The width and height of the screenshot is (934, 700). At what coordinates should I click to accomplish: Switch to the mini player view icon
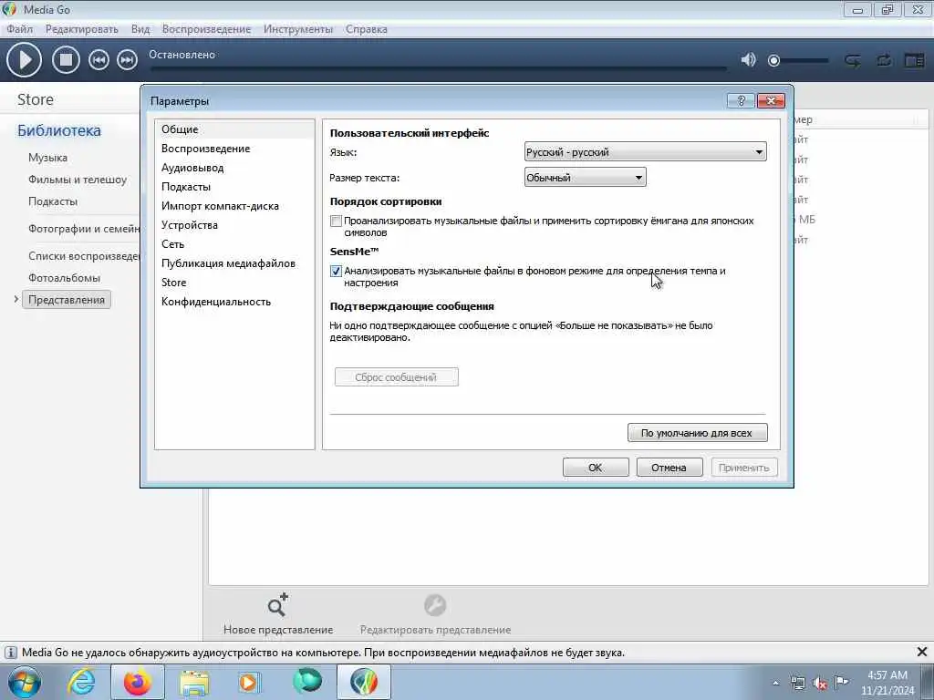[x=914, y=60]
